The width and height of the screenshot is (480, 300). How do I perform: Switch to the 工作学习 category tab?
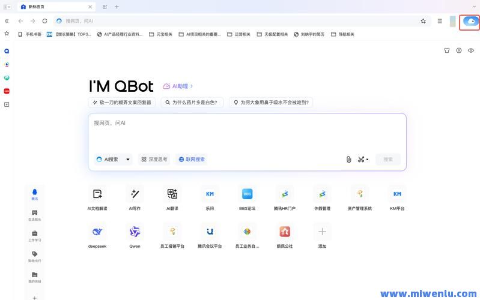coord(35,236)
